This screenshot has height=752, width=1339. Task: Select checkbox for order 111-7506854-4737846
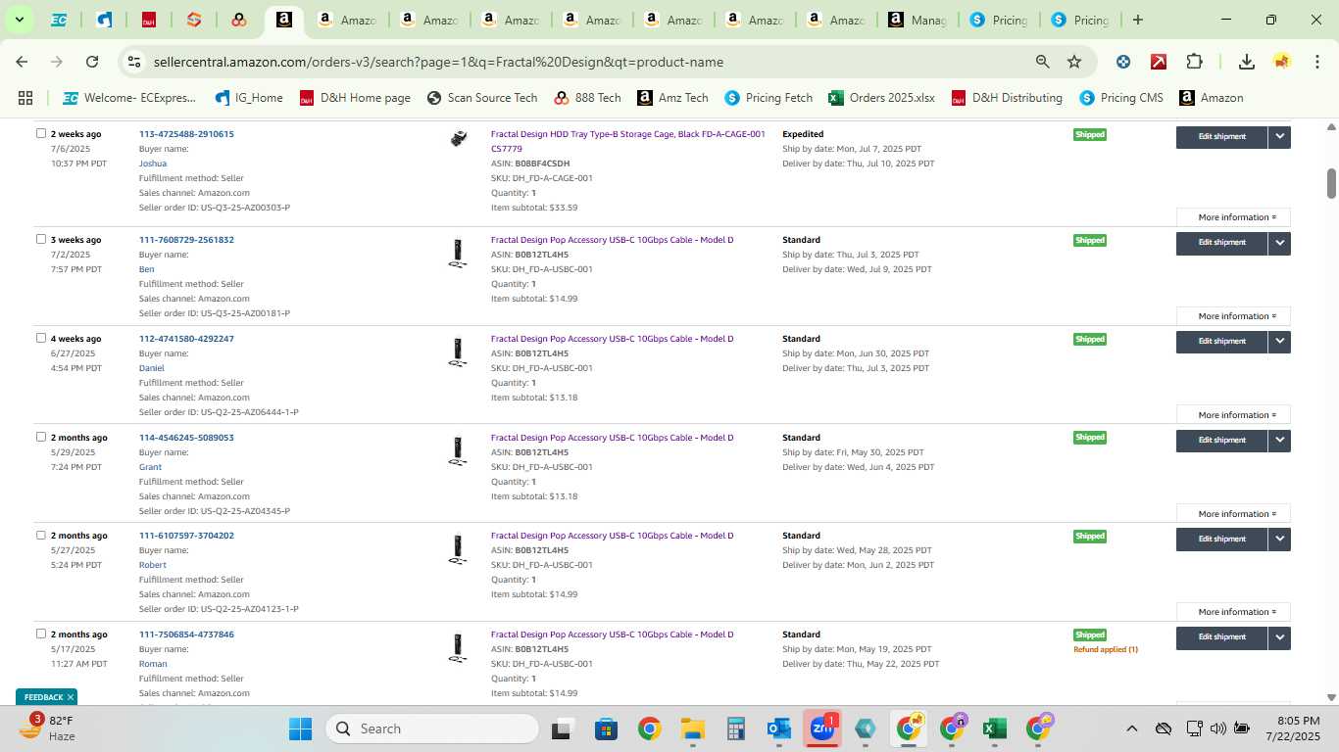click(41, 634)
